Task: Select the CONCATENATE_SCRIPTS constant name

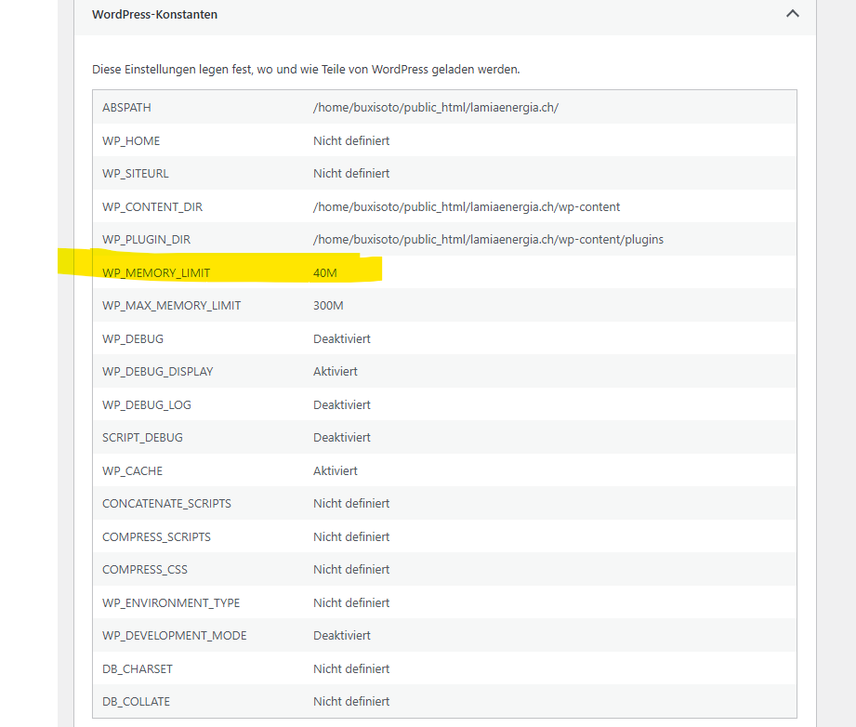Action: [x=166, y=504]
